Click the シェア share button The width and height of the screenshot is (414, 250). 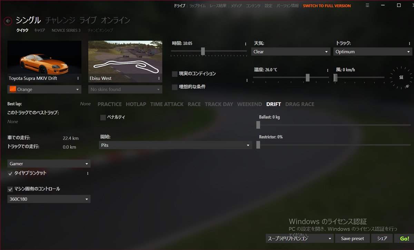click(x=382, y=238)
